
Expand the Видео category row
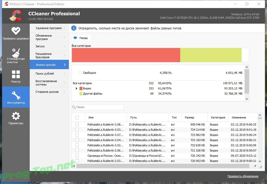[76, 88]
